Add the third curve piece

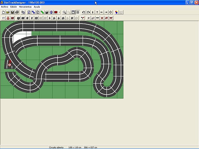(59, 18)
